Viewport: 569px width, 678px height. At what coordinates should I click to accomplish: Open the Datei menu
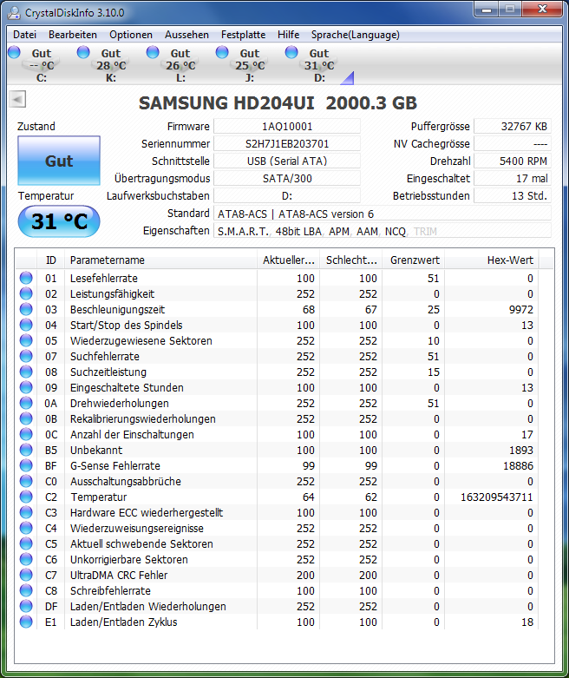click(24, 35)
